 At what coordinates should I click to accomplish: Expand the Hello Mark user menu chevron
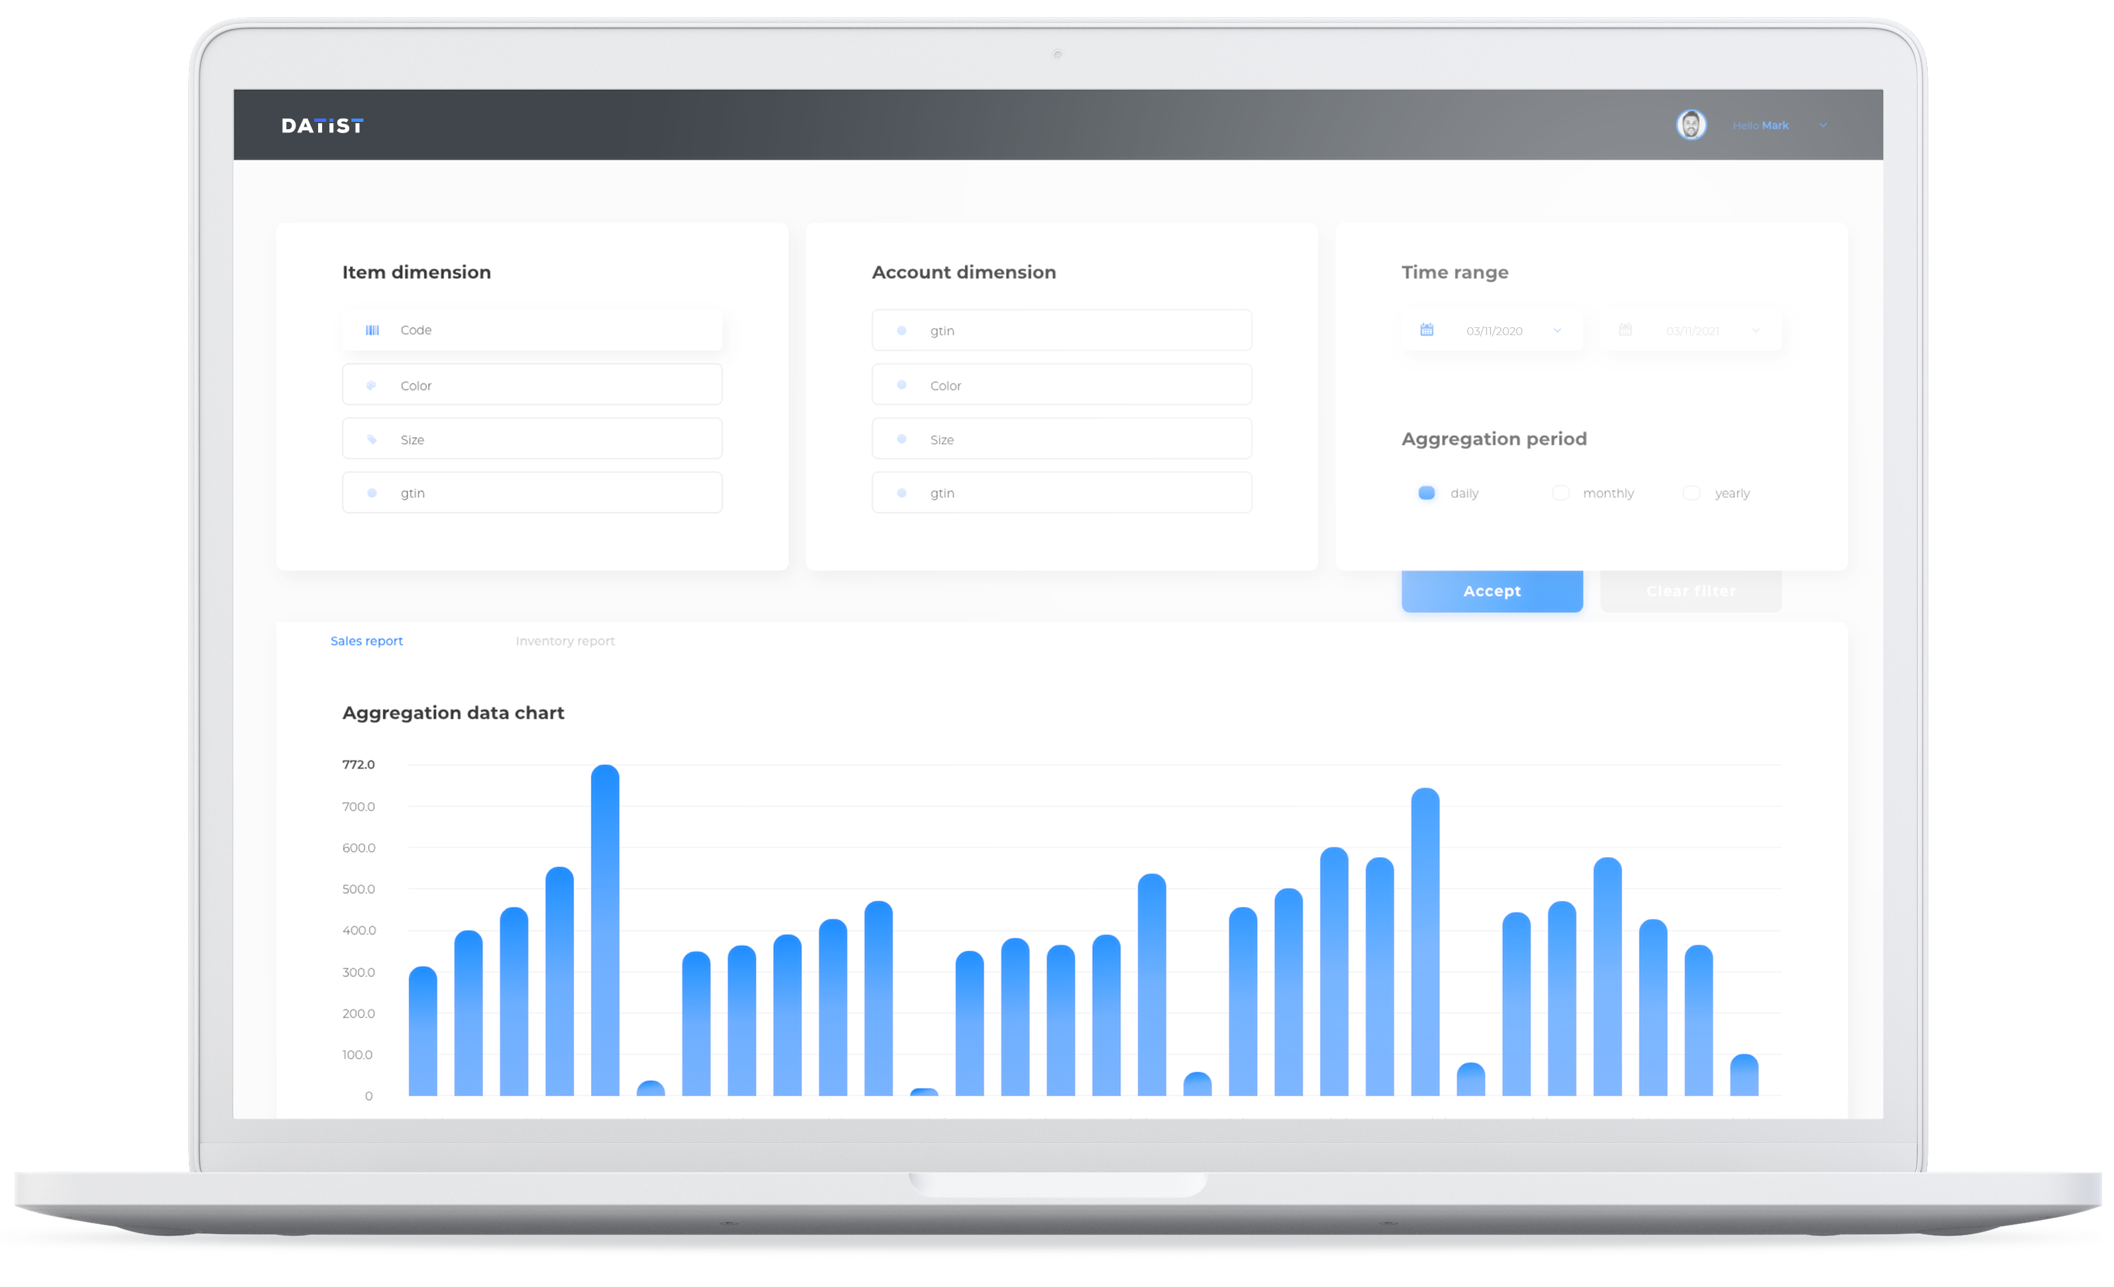(1823, 125)
